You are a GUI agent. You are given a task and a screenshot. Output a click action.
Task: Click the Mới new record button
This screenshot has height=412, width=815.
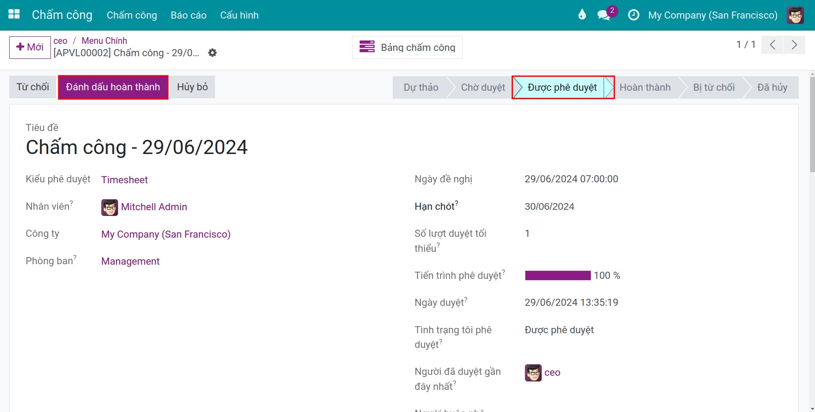[x=30, y=47]
